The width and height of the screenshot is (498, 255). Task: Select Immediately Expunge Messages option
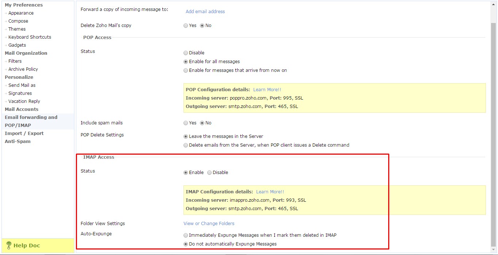(186, 235)
